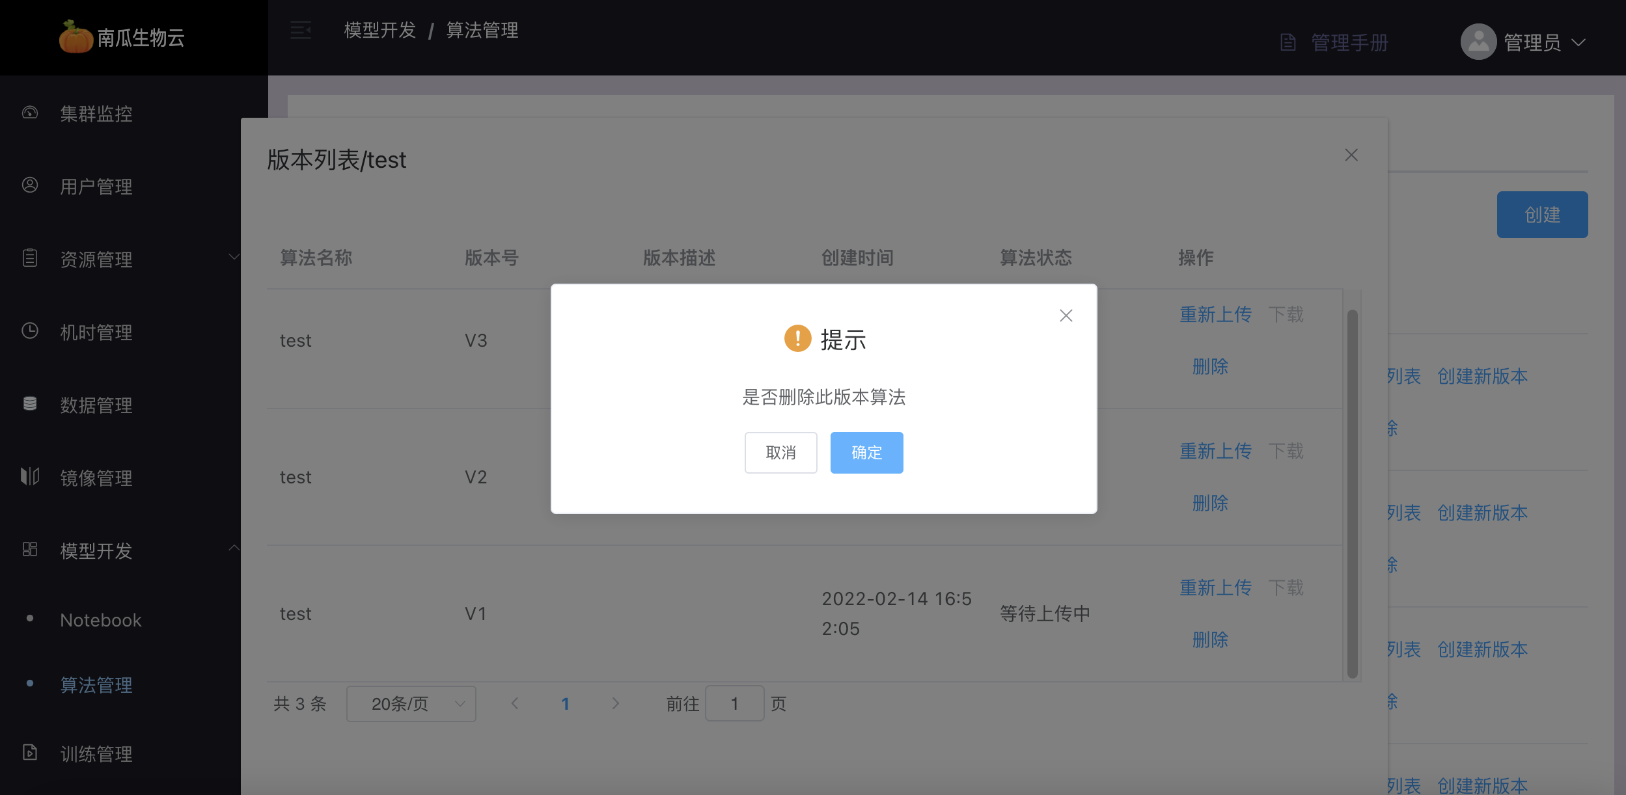Click the 等待上传中 status text
The height and width of the screenshot is (795, 1626).
[x=1045, y=614]
